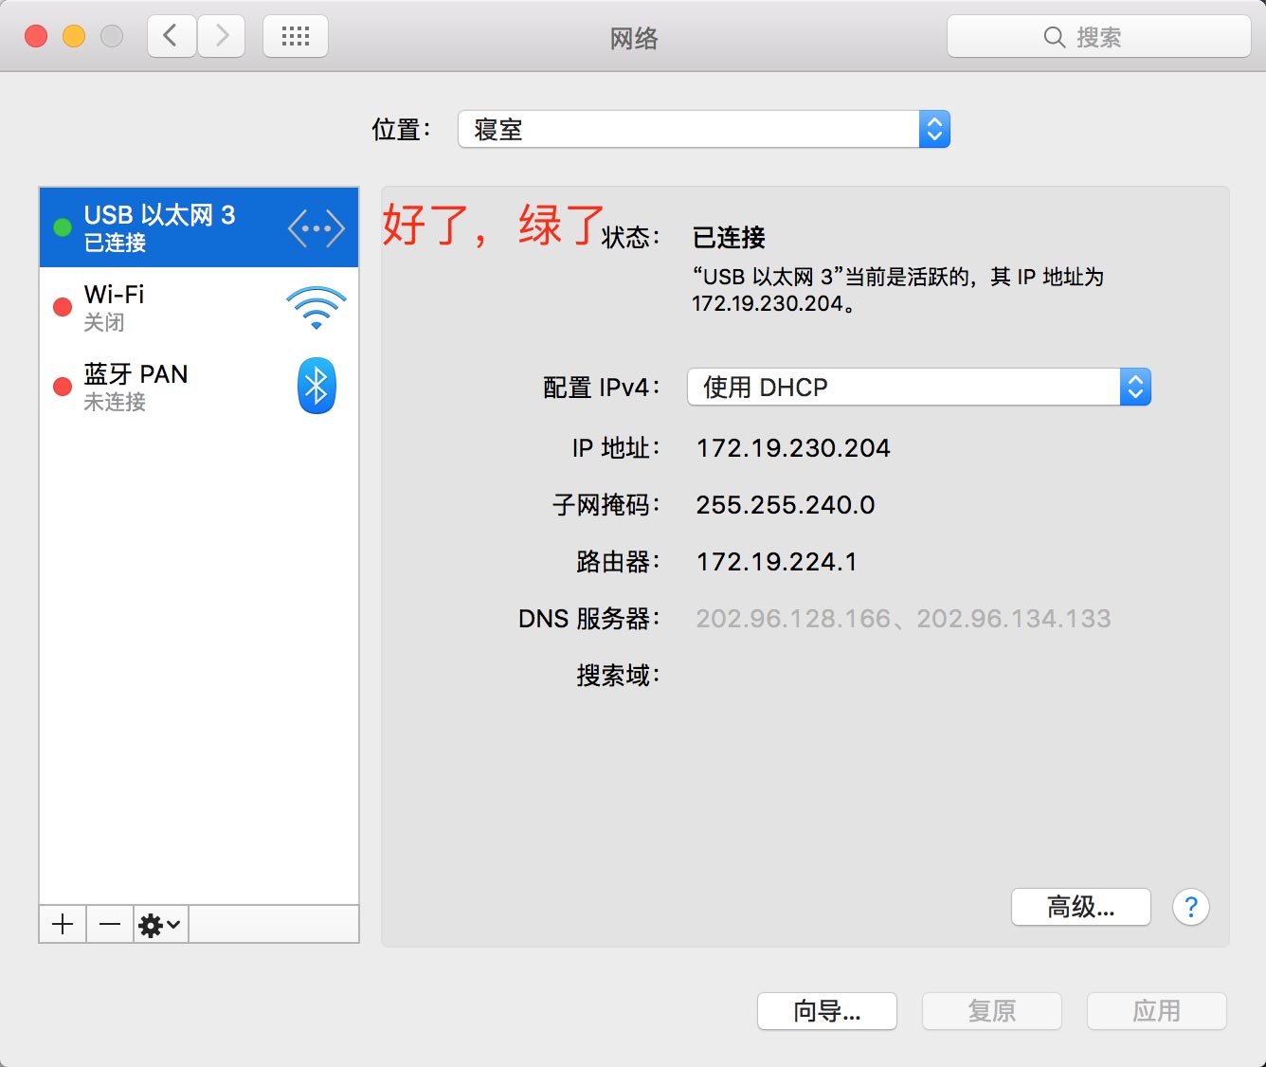The height and width of the screenshot is (1067, 1266).
Task: Open help with question mark button
Action: pos(1191,907)
